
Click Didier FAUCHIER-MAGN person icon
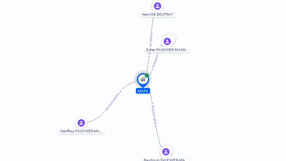pyautogui.click(x=167, y=41)
